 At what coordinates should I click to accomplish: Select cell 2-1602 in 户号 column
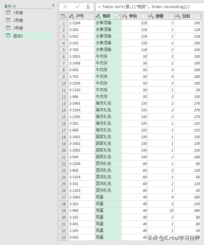(x=82, y=137)
